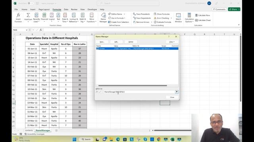254x142 pixels.
Task: Switch to Review tab
Action: (x=74, y=9)
